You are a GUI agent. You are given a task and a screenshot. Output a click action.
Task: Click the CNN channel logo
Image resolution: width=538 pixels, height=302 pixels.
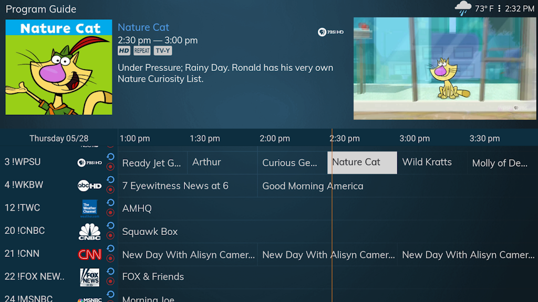(x=89, y=254)
